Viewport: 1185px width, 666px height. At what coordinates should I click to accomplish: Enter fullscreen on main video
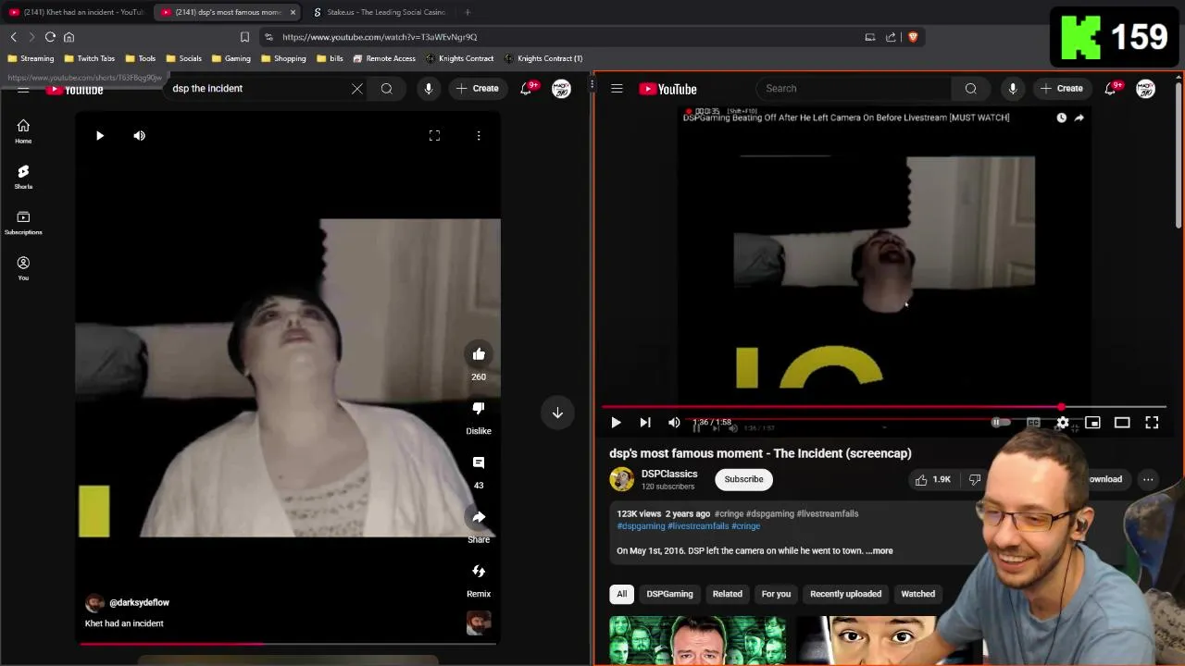click(x=1152, y=423)
